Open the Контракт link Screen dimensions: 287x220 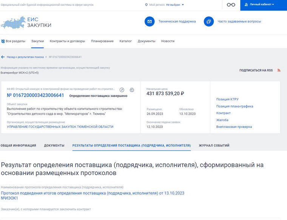(x=223, y=113)
